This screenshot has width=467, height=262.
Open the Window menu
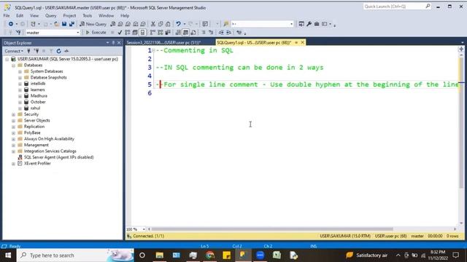[106, 15]
